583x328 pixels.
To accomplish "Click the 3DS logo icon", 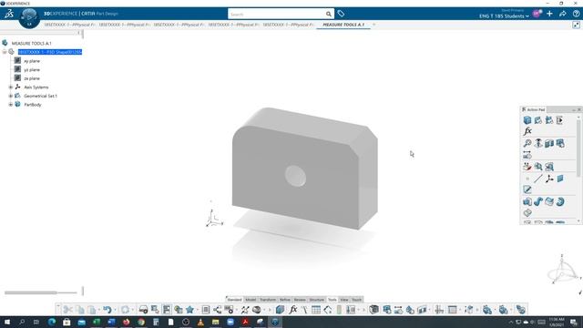I will pyautogui.click(x=9, y=15).
